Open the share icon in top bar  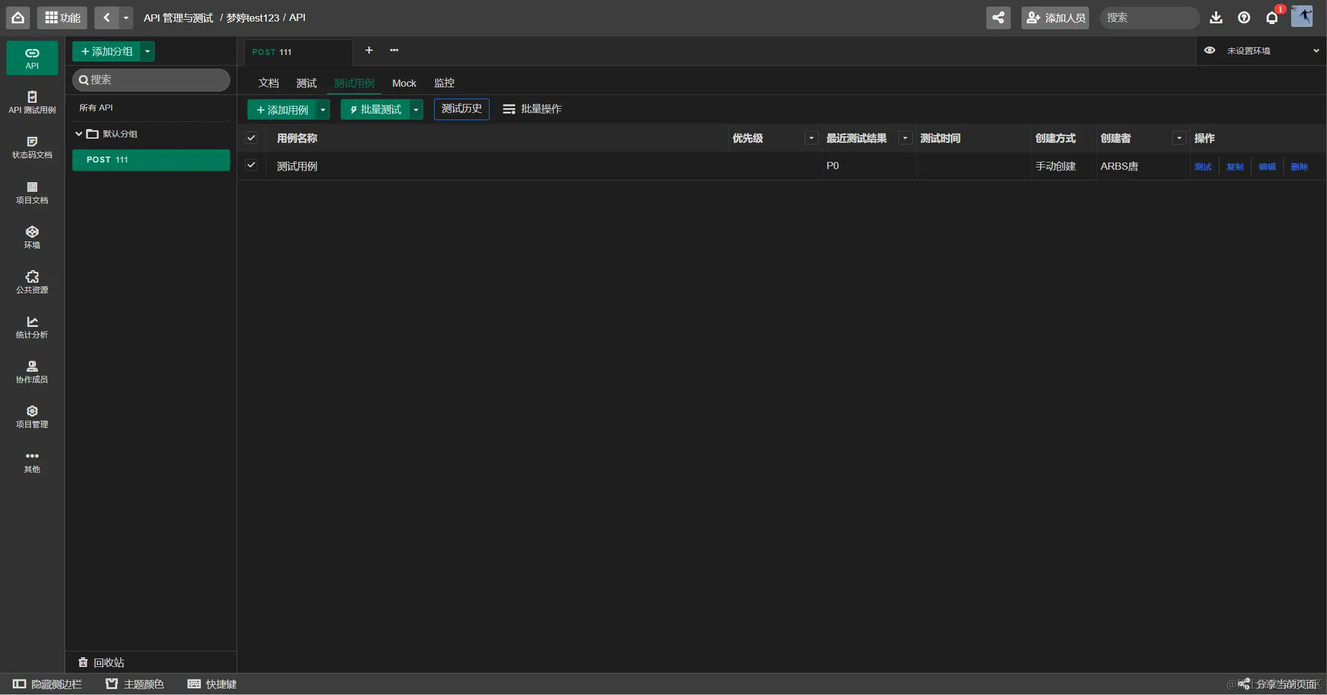pyautogui.click(x=998, y=17)
